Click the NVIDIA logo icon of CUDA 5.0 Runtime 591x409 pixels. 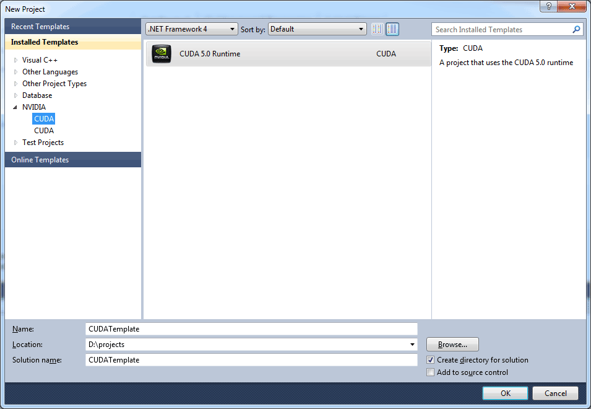(x=162, y=54)
